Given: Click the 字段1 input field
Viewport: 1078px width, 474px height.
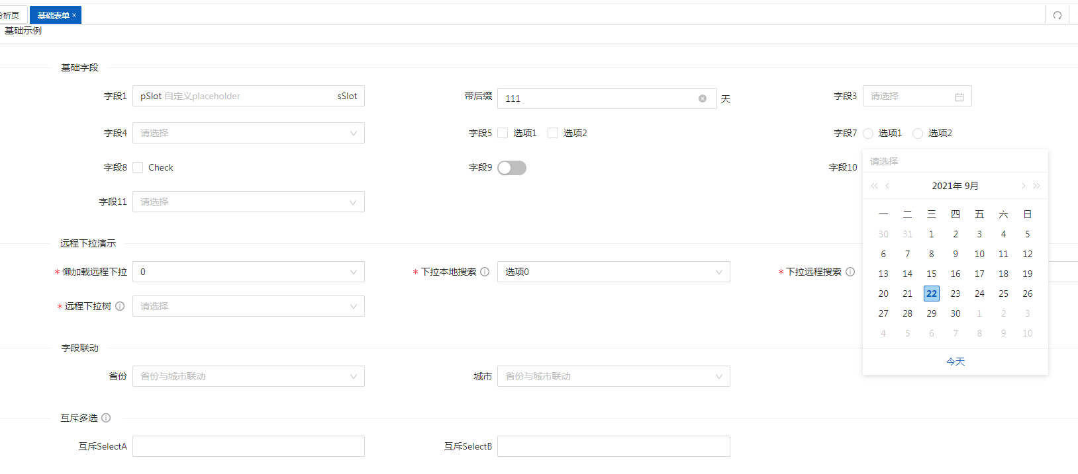Looking at the screenshot, I should coord(248,96).
